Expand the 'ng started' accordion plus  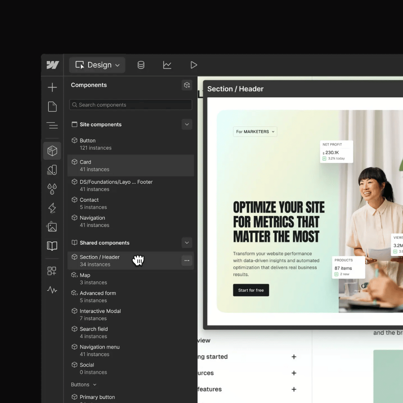pos(294,357)
